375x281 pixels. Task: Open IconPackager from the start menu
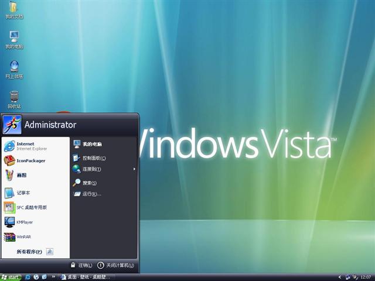click(x=35, y=160)
